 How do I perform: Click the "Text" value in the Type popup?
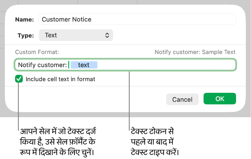point(51,35)
